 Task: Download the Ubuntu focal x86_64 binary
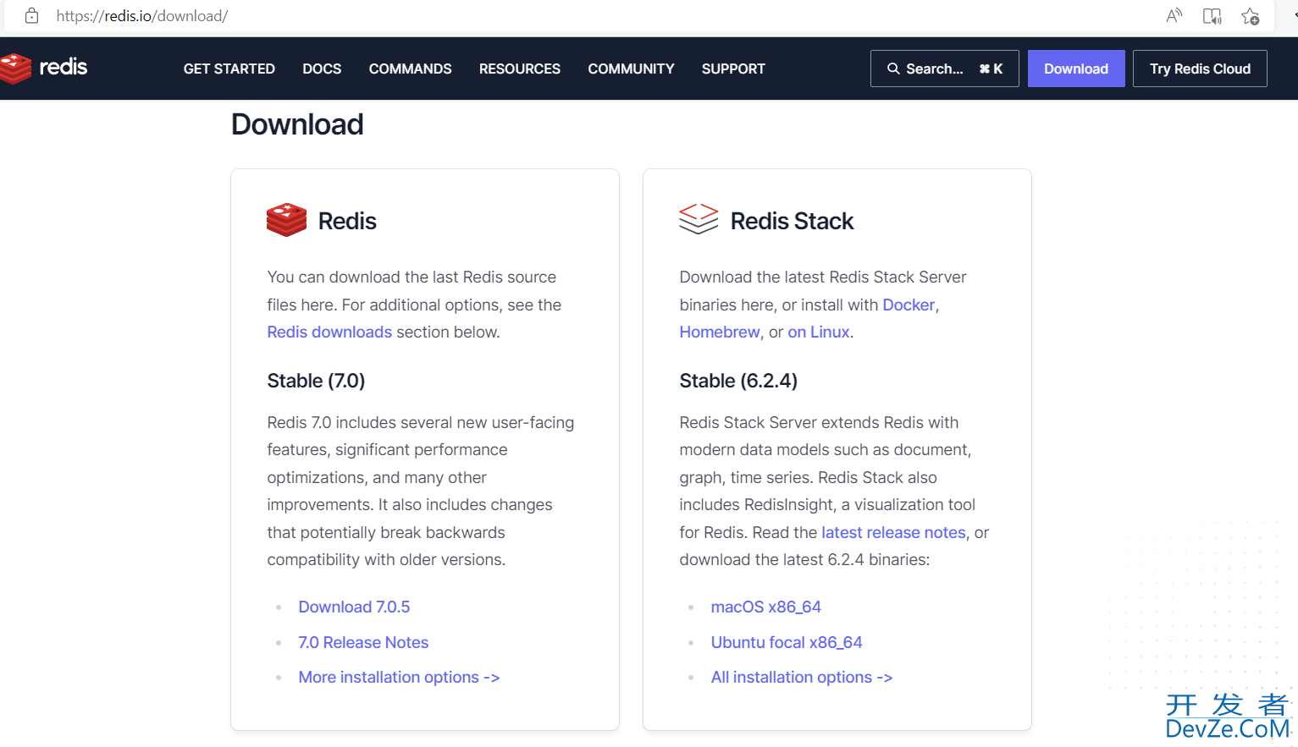(787, 642)
